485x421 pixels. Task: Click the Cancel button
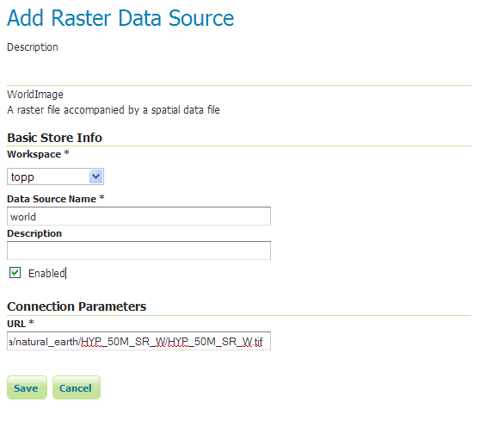pyautogui.click(x=77, y=387)
